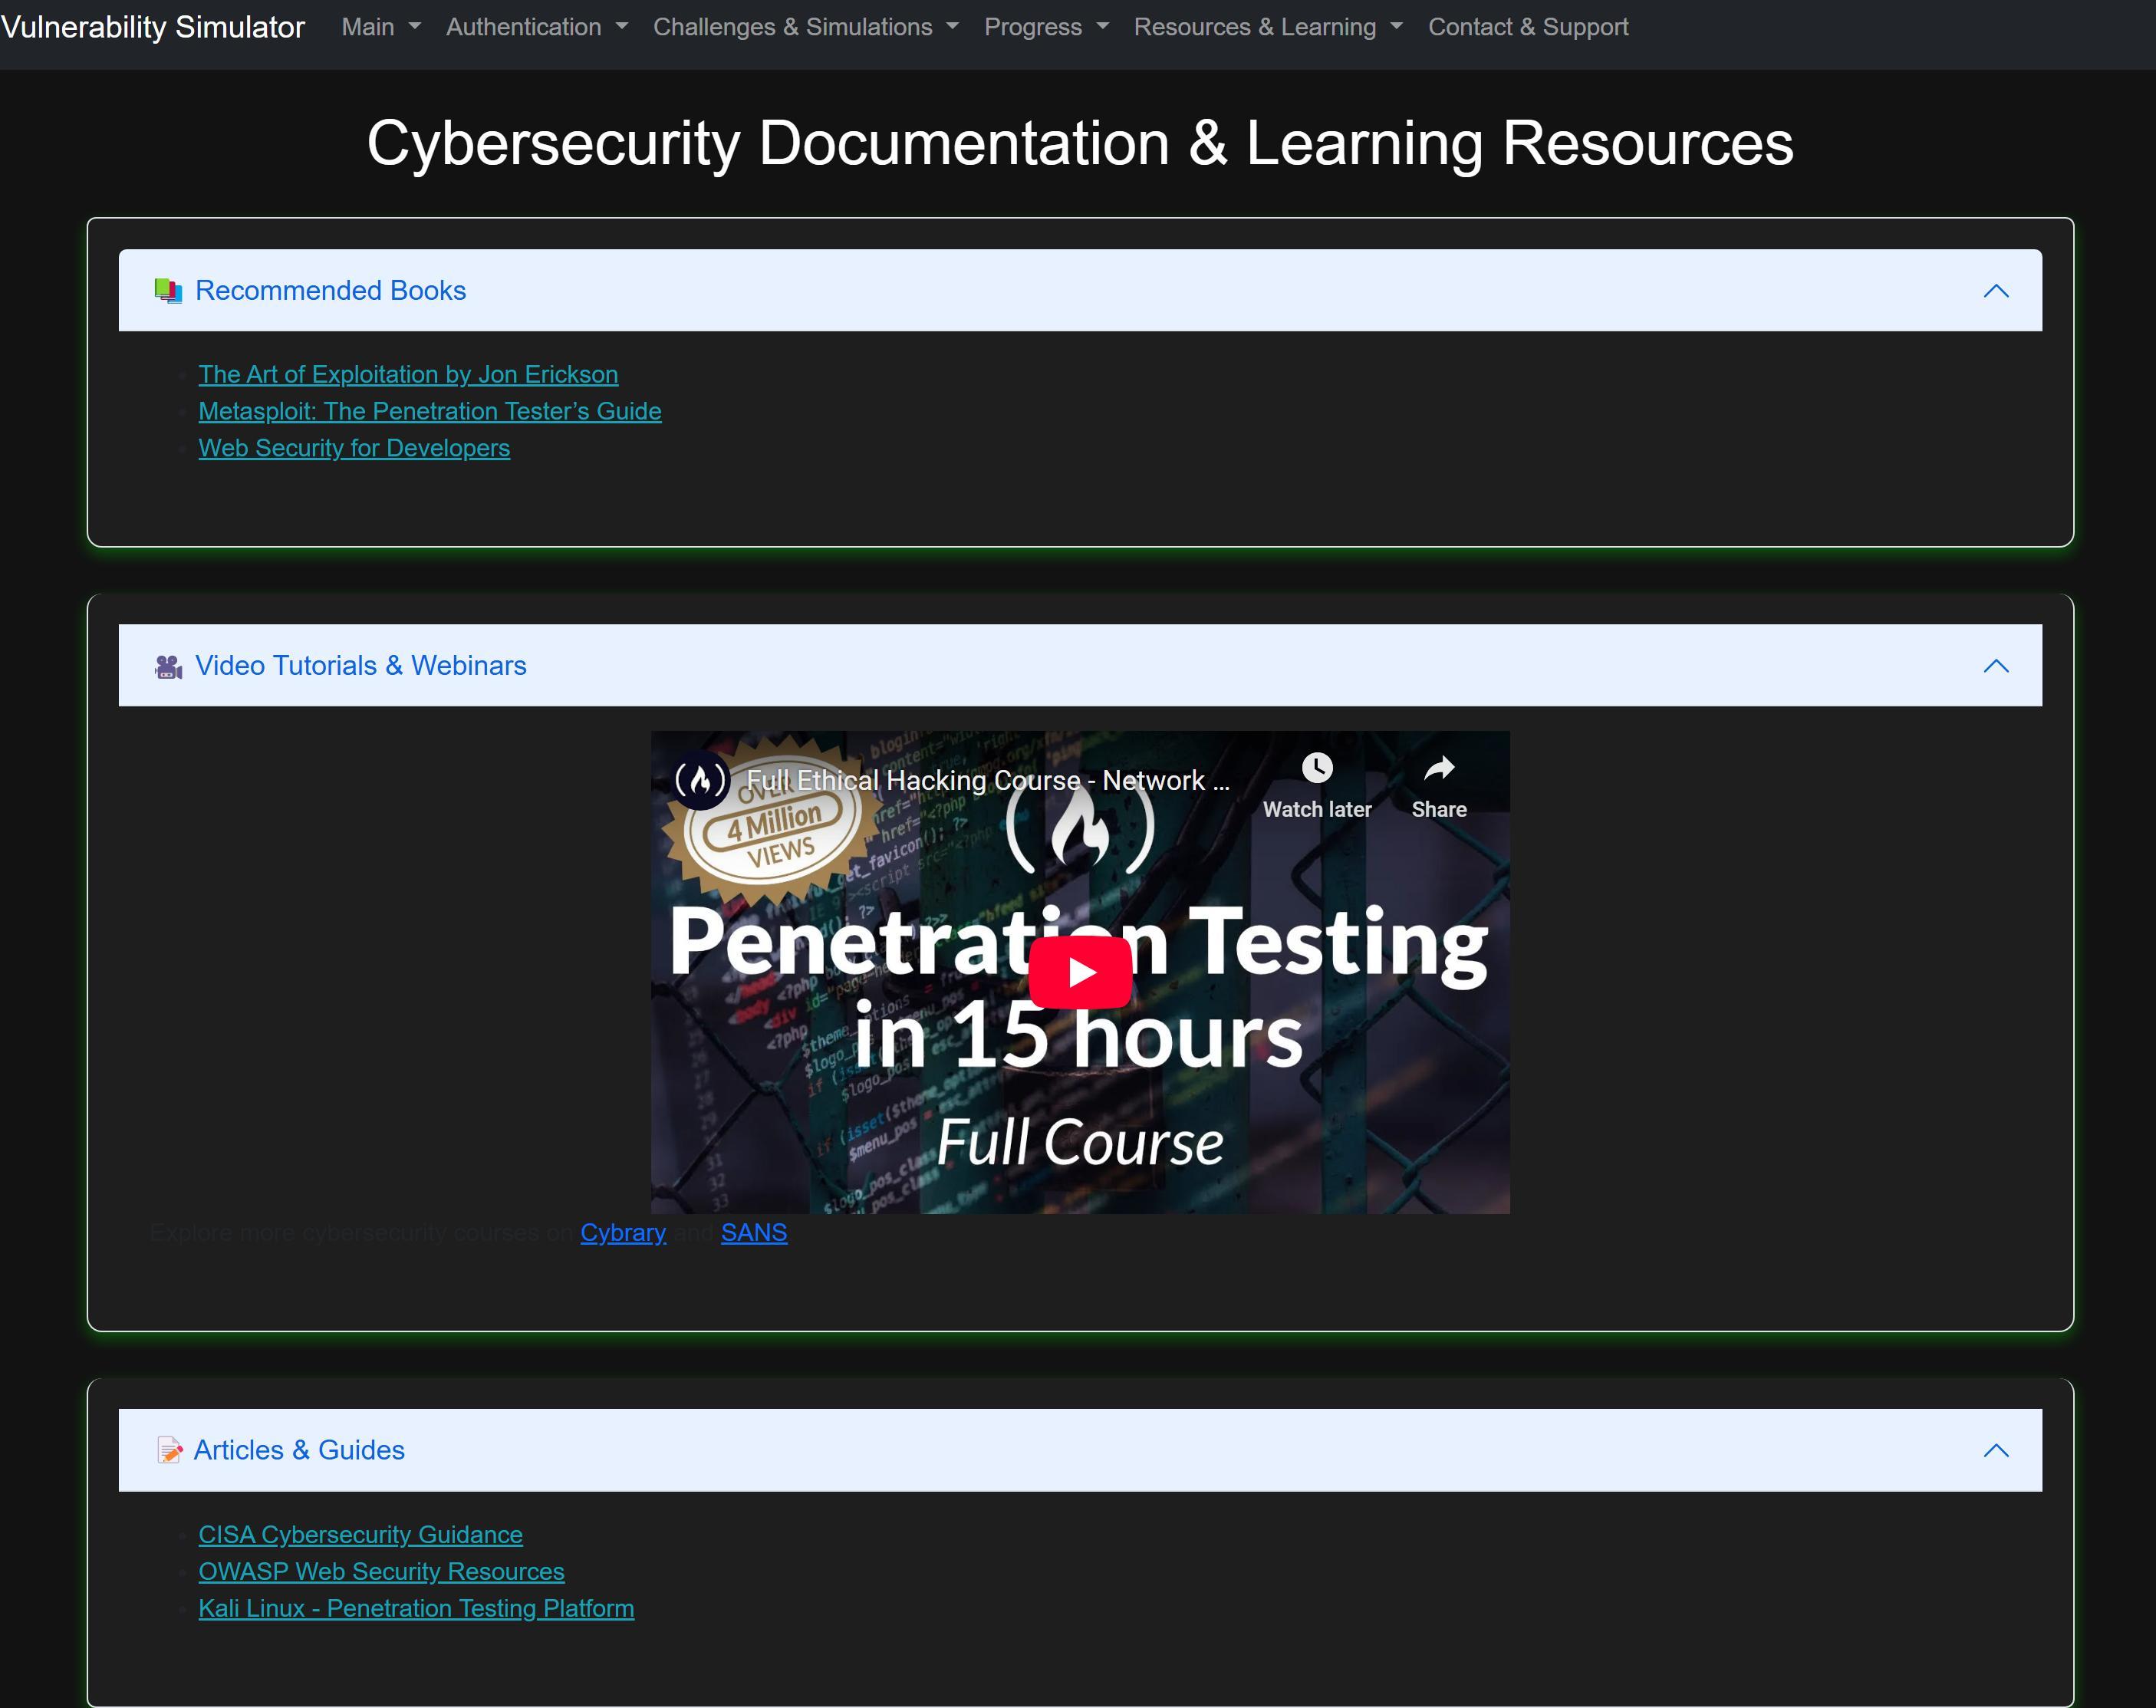The image size is (2156, 1708).
Task: Collapse the Video Tutorials & Webinars chevron
Action: tap(1995, 666)
